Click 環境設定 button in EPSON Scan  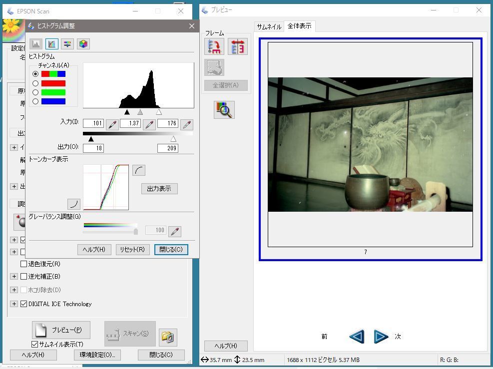(x=97, y=355)
